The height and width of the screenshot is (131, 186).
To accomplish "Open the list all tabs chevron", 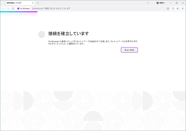I will point(148,3).
